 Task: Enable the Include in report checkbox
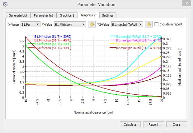click(x=157, y=24)
